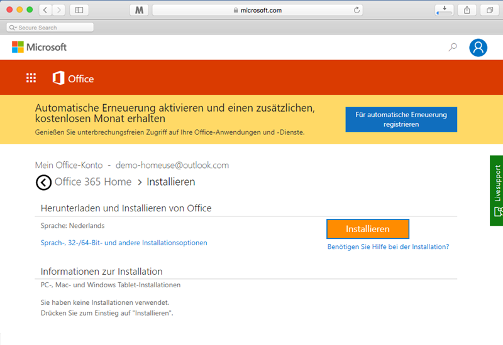503x345 pixels.
Task: Click the Mein Office-Konto text
Action: tap(69, 165)
